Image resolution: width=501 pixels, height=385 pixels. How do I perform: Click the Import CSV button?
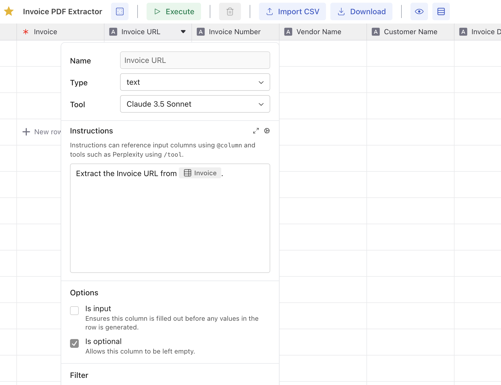click(292, 11)
